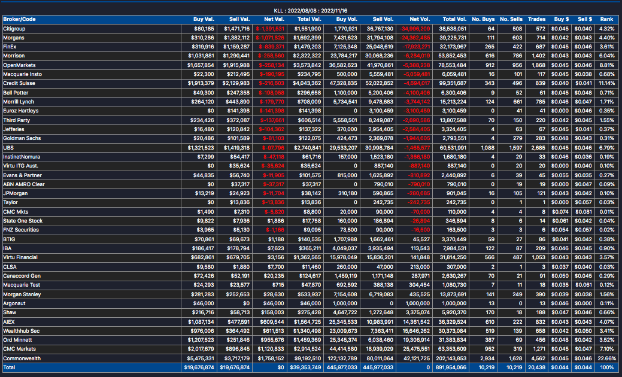Viewport: 622px width, 377px height.
Task: Select the Canaccord Gen broker name
Action: tap(22, 276)
